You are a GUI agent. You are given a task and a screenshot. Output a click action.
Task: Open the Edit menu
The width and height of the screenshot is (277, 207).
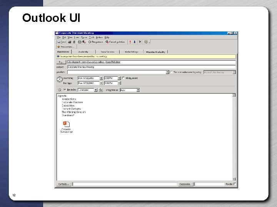tap(64, 37)
